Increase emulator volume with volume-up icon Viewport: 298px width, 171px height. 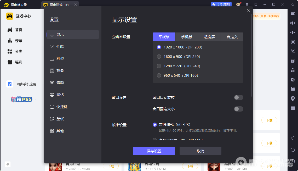point(293,23)
